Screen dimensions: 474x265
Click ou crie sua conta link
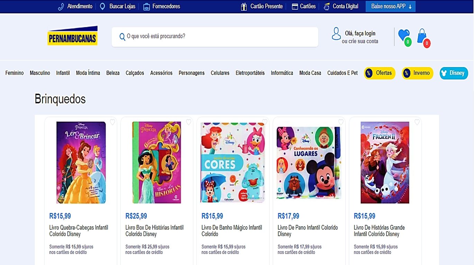(x=360, y=42)
